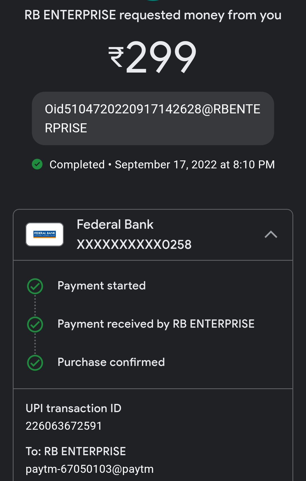The image size is (306, 481).
Task: Tap the paytm-67050103@paytm UPI address
Action: pos(90,469)
